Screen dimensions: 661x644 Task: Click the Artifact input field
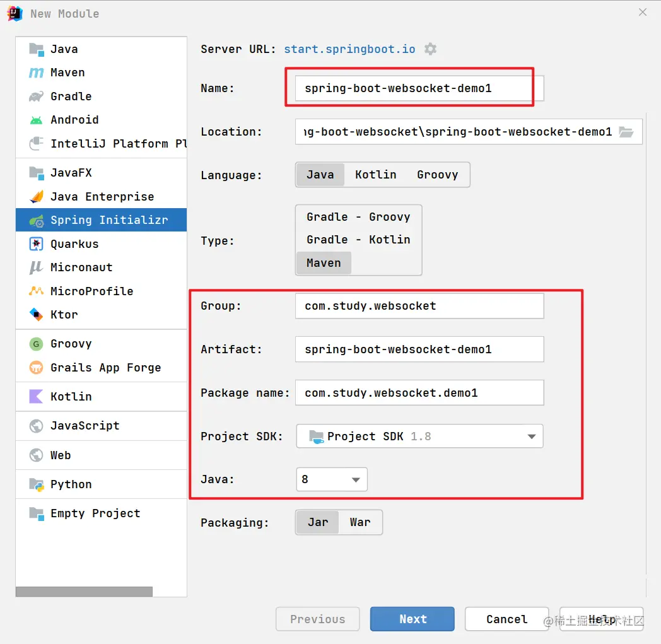pyautogui.click(x=419, y=349)
